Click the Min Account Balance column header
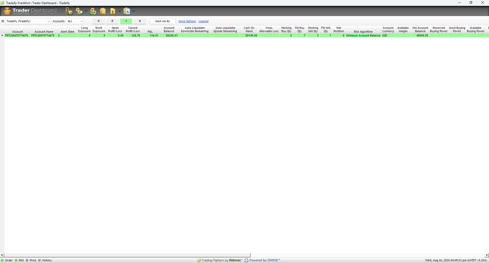Image resolution: width=489 pixels, height=263 pixels. coord(420,30)
